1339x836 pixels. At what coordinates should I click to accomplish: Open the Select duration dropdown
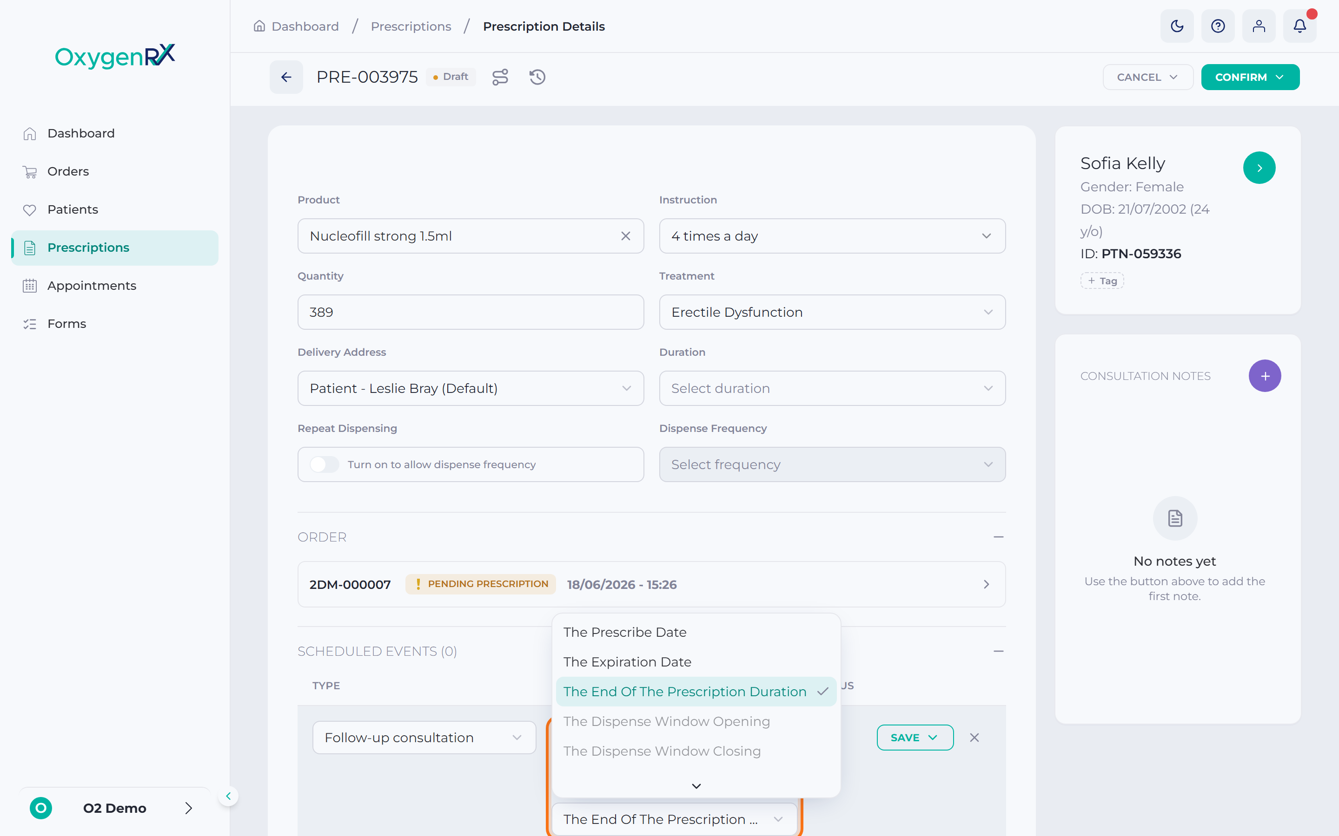click(832, 388)
